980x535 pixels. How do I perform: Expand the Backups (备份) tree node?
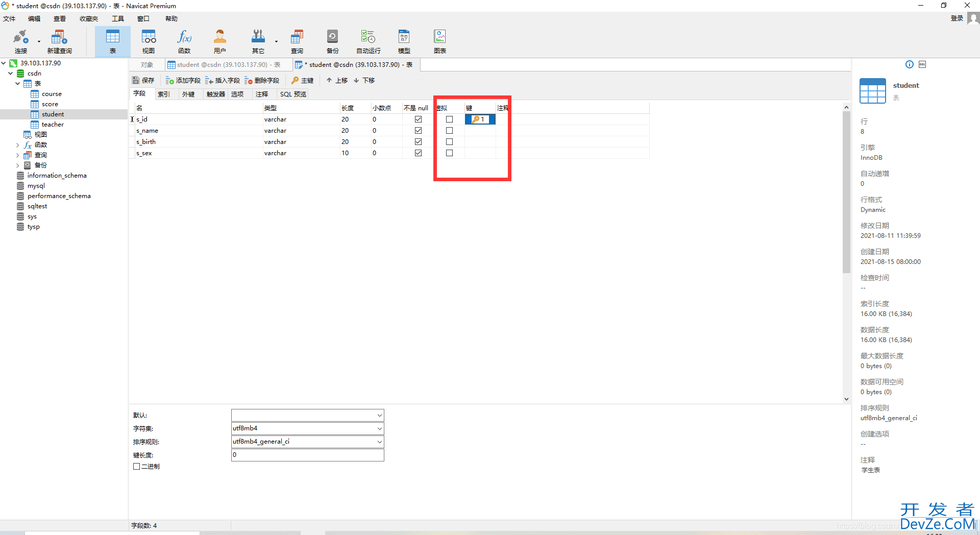tap(17, 165)
